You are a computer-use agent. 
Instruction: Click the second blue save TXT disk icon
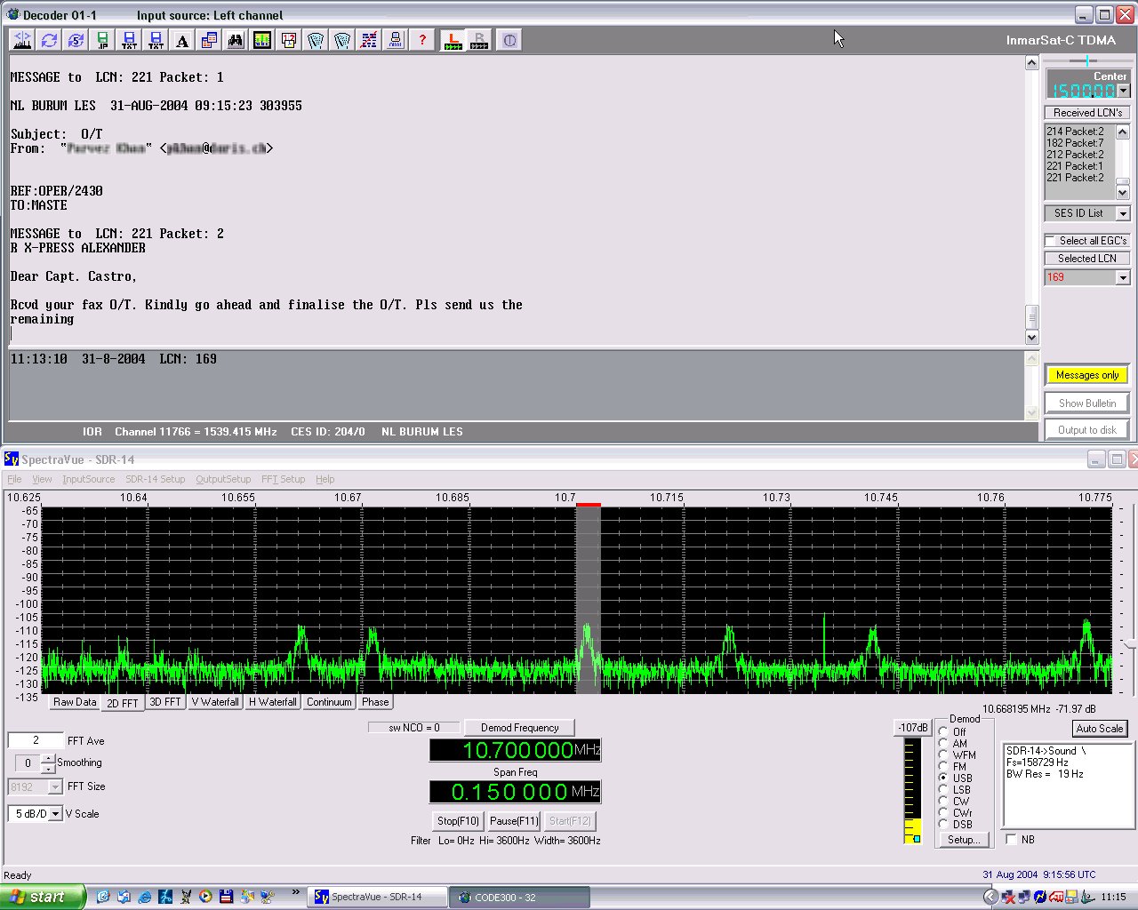click(x=156, y=40)
